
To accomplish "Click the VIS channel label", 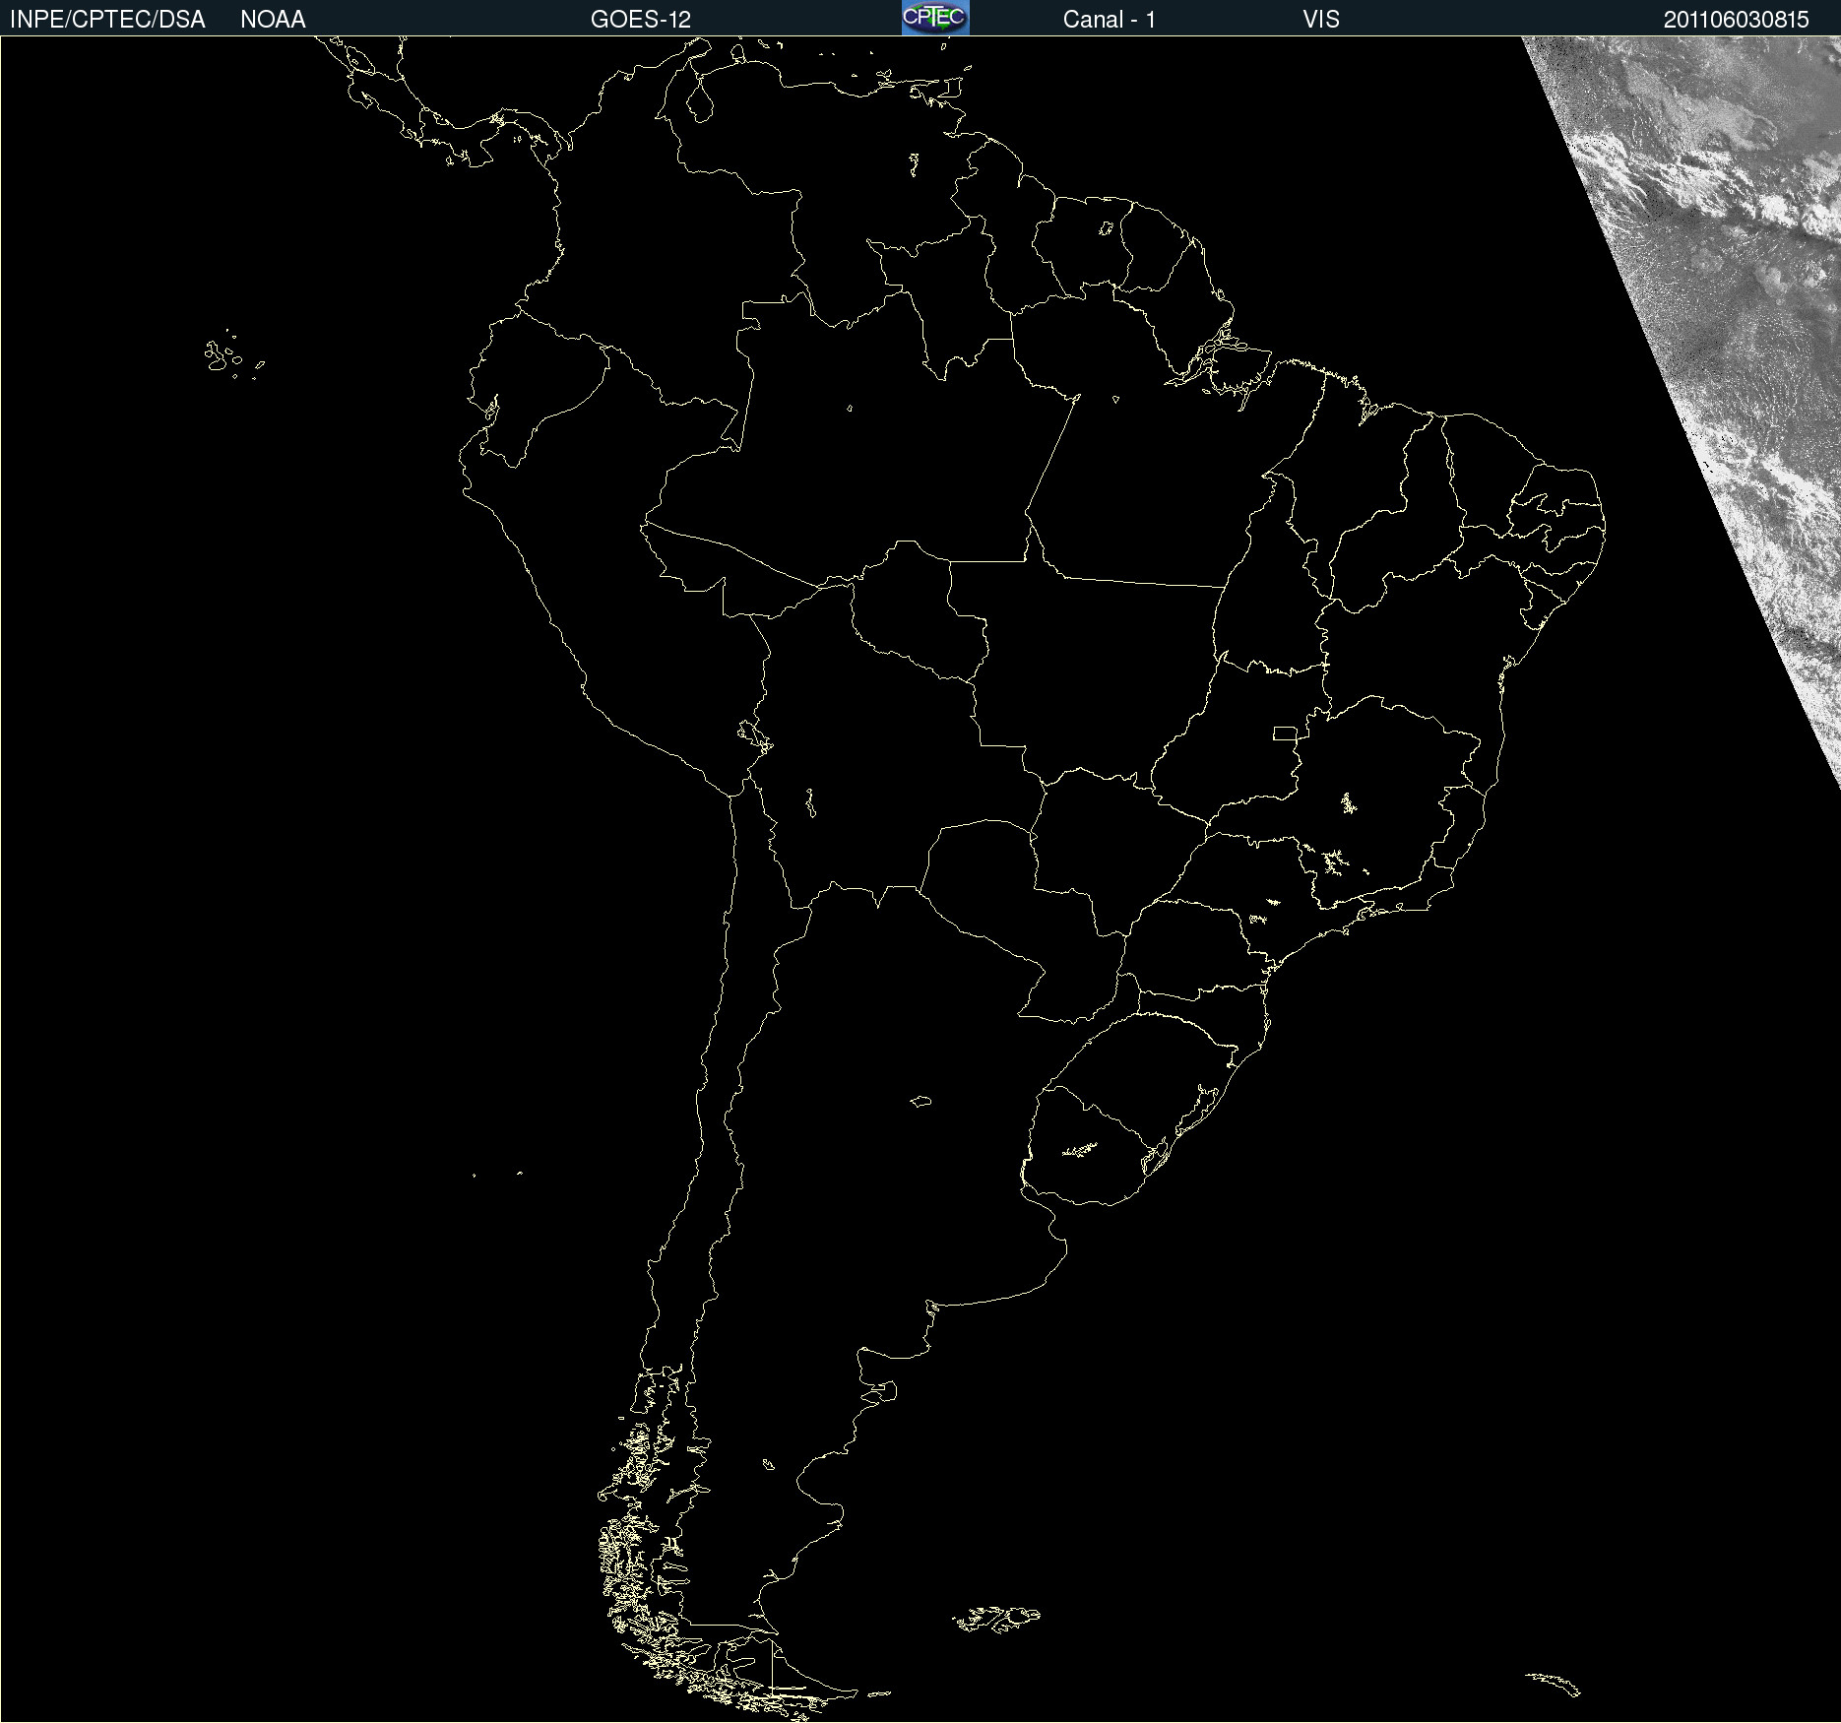I will (1321, 20).
